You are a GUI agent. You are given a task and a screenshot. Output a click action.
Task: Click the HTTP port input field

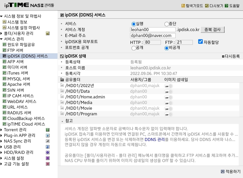[x=152, y=42]
